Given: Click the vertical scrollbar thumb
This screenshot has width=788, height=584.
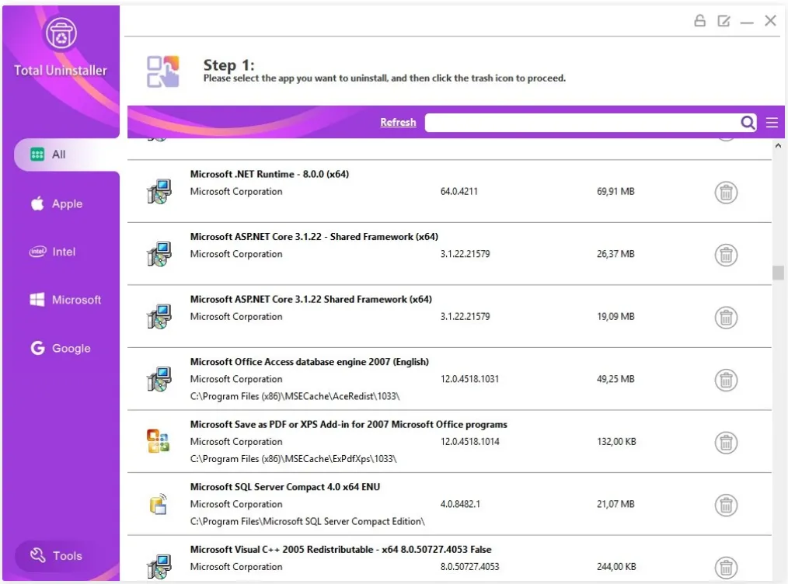Looking at the screenshot, I should (778, 273).
